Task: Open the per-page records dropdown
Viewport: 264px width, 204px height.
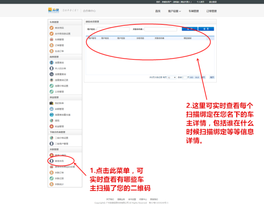Action: click(172, 77)
